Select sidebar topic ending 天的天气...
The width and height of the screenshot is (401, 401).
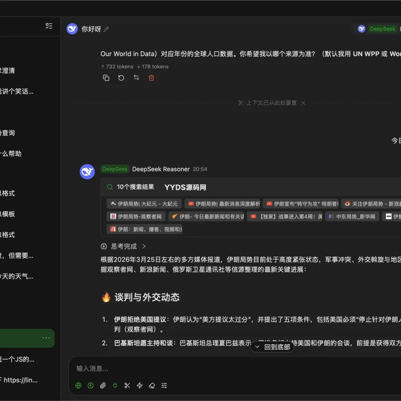point(17,277)
